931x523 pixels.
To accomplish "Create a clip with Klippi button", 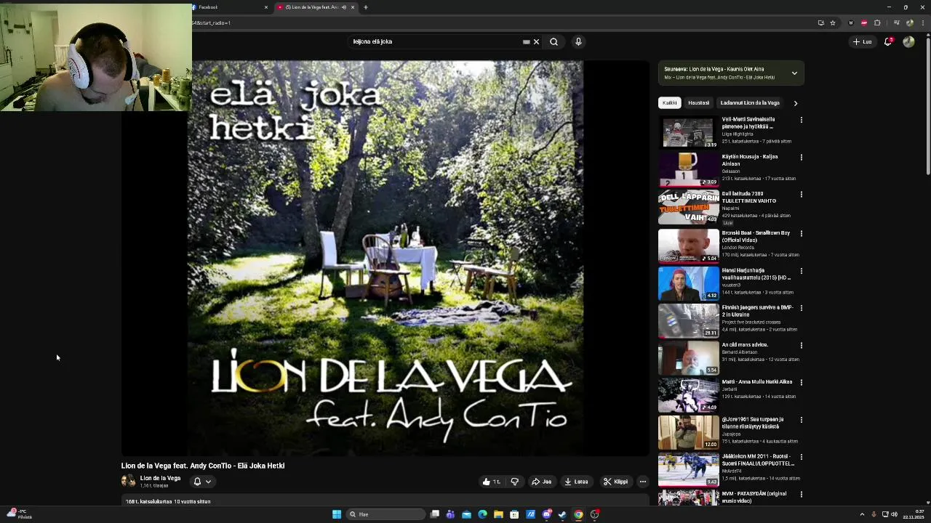I will pos(615,482).
